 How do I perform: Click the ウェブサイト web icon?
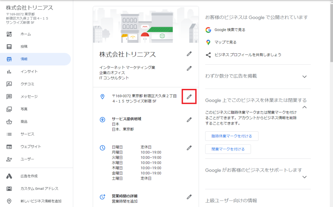tap(9, 147)
